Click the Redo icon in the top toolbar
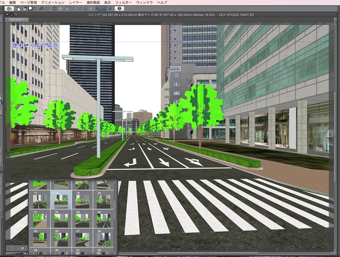Image resolution: width=340 pixels, height=257 pixels. tap(47, 8)
